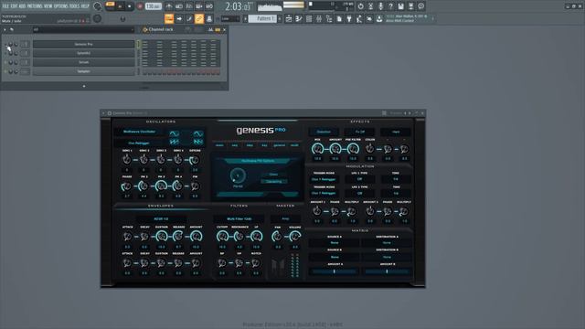Toggle mute on Serum channel
585x329 pixels.
tap(5, 62)
